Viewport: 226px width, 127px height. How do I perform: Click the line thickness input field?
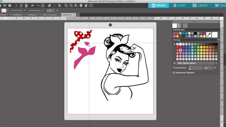(49, 10)
